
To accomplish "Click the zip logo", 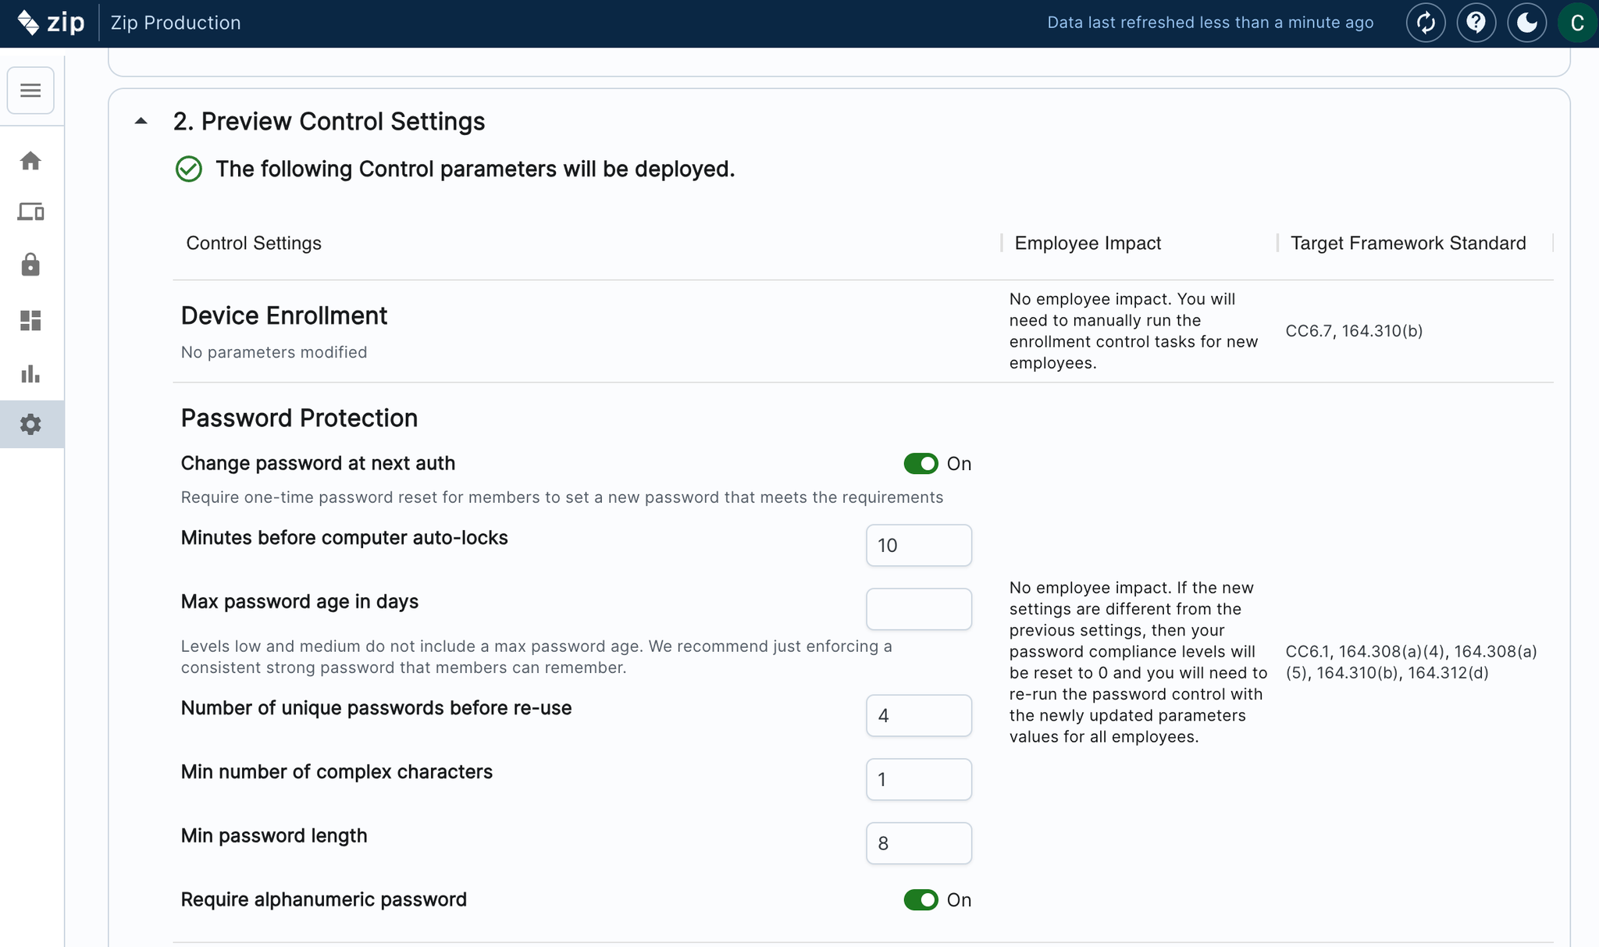I will (x=51, y=23).
